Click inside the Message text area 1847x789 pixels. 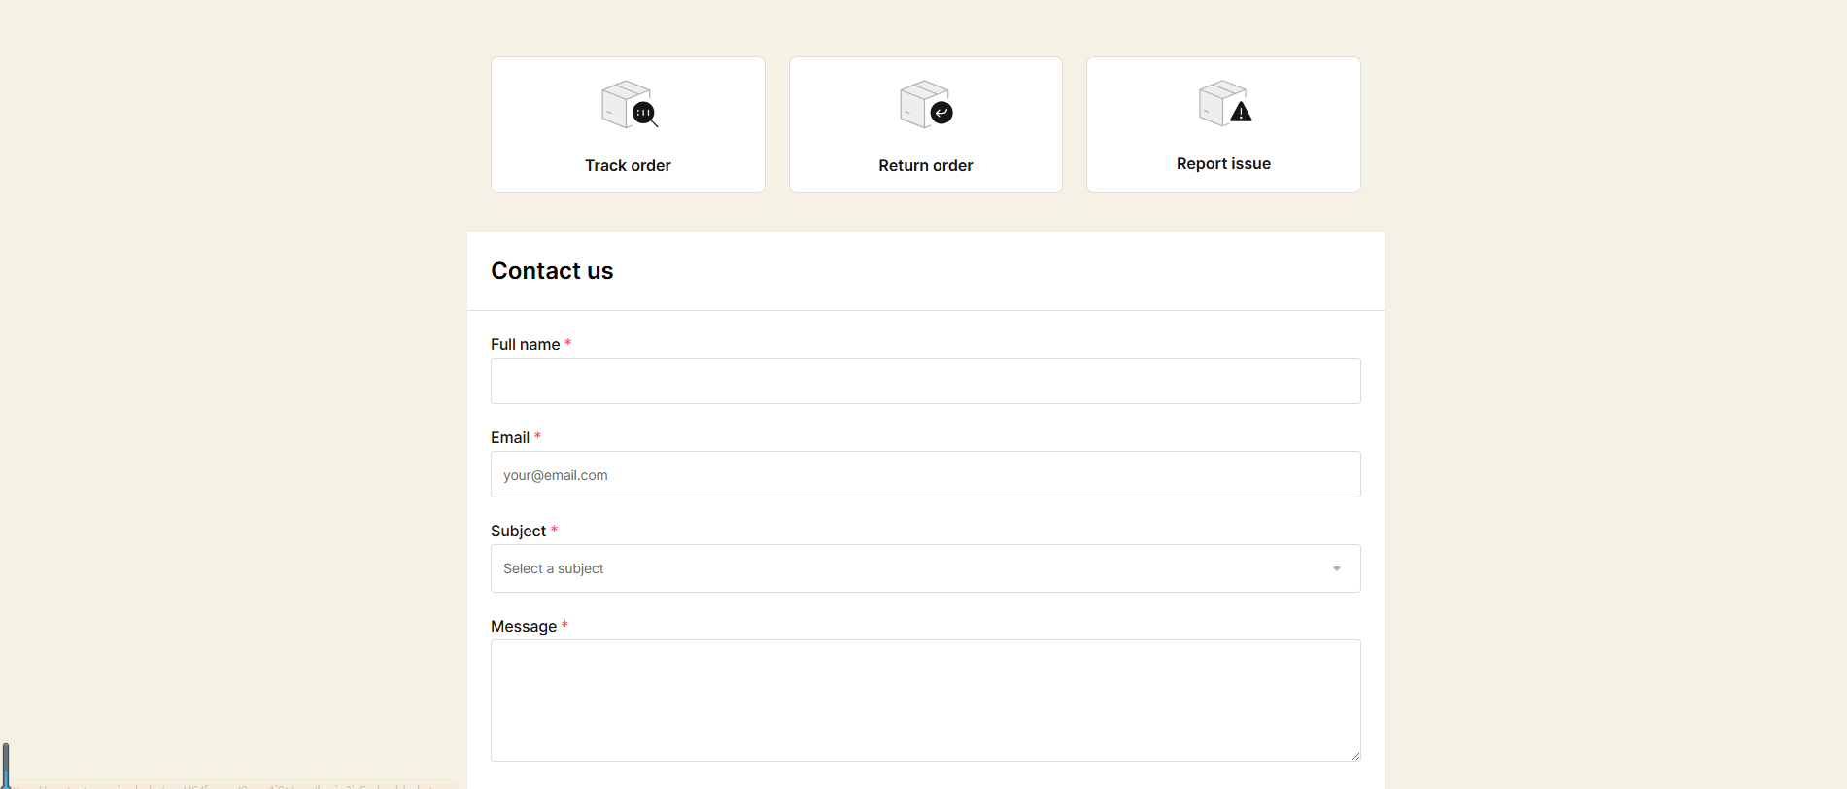tap(925, 700)
